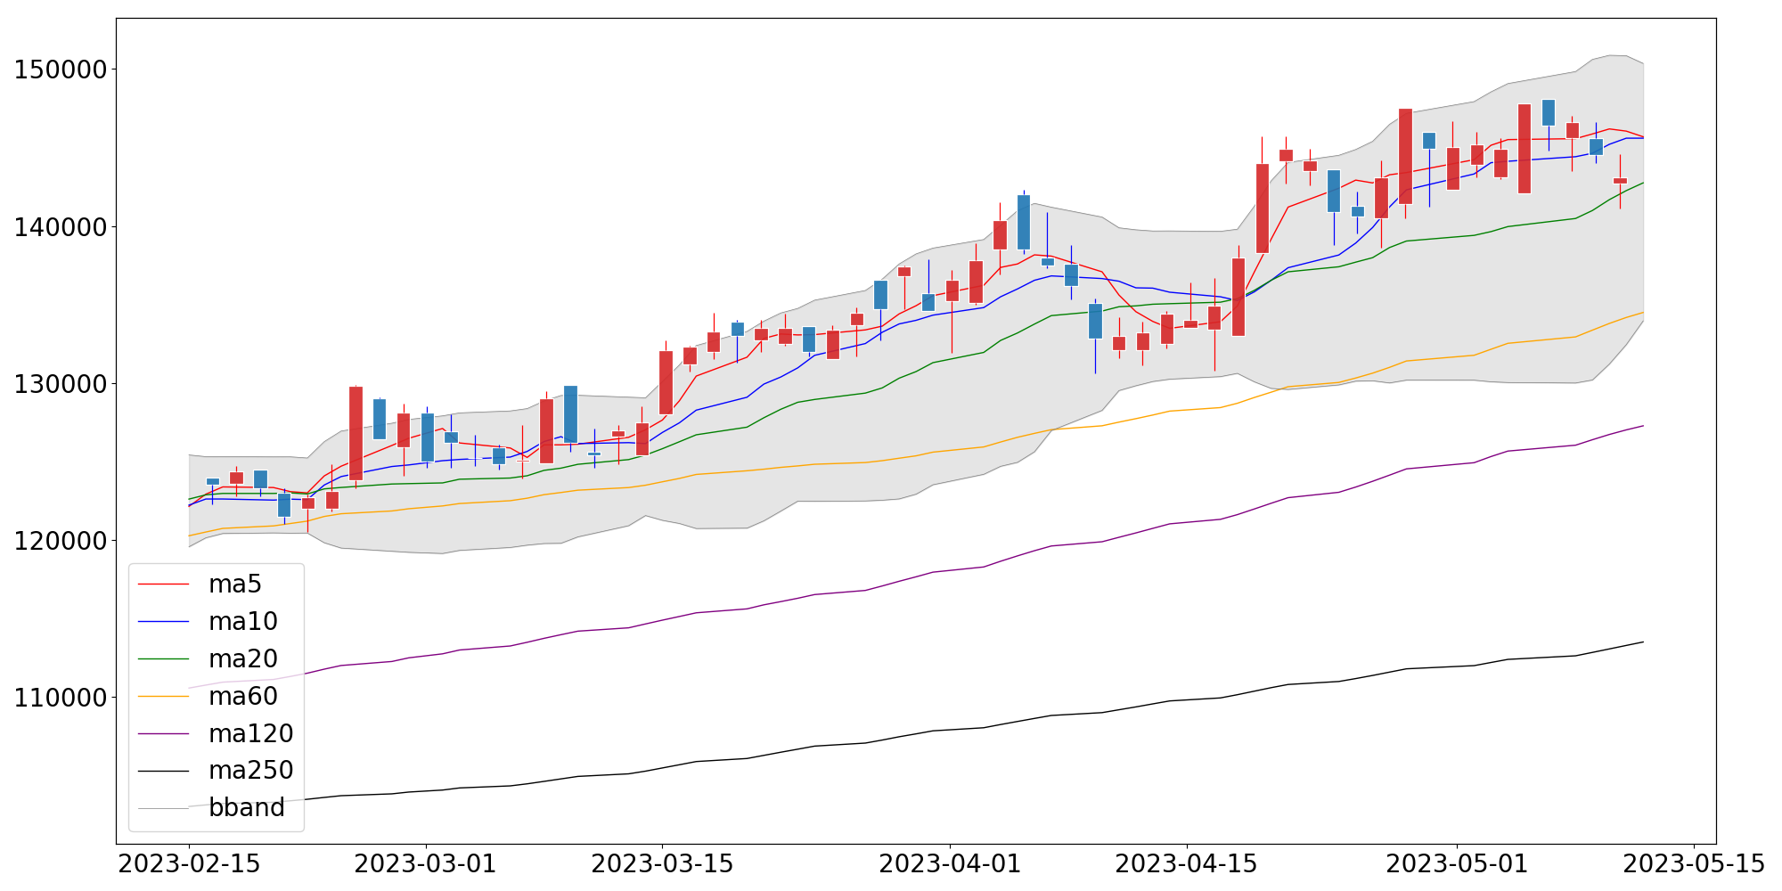Viewport: 1782px width, 891px height.
Task: Click the ma5 legend label
Action: tap(235, 584)
